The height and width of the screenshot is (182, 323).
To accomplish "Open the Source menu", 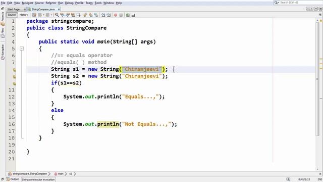I will (x=39, y=3).
